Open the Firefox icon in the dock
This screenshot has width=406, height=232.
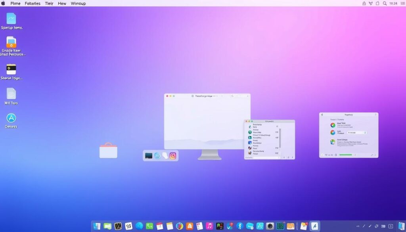[179, 226]
